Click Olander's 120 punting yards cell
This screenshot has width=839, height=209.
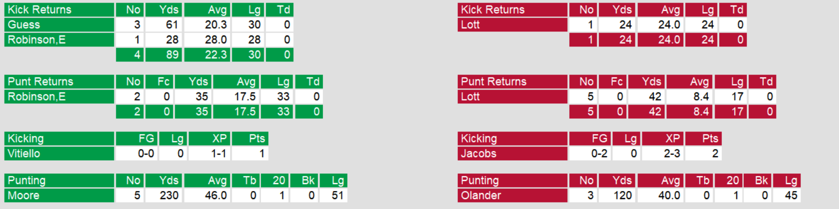[617, 196]
